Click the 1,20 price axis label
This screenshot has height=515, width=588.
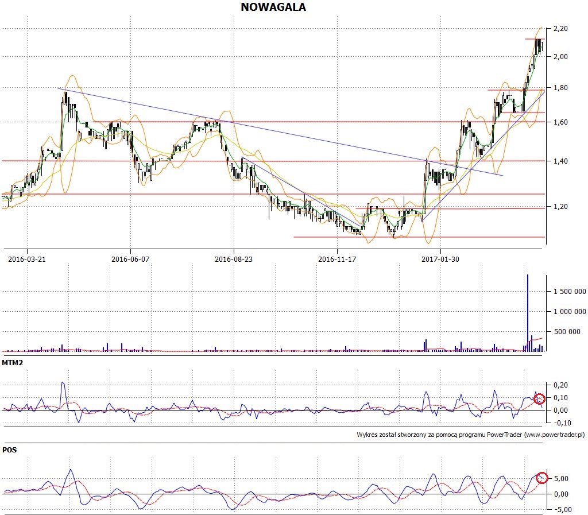560,207
